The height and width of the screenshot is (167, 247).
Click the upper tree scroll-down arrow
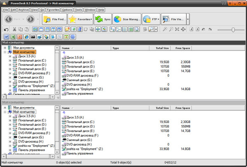57,93
